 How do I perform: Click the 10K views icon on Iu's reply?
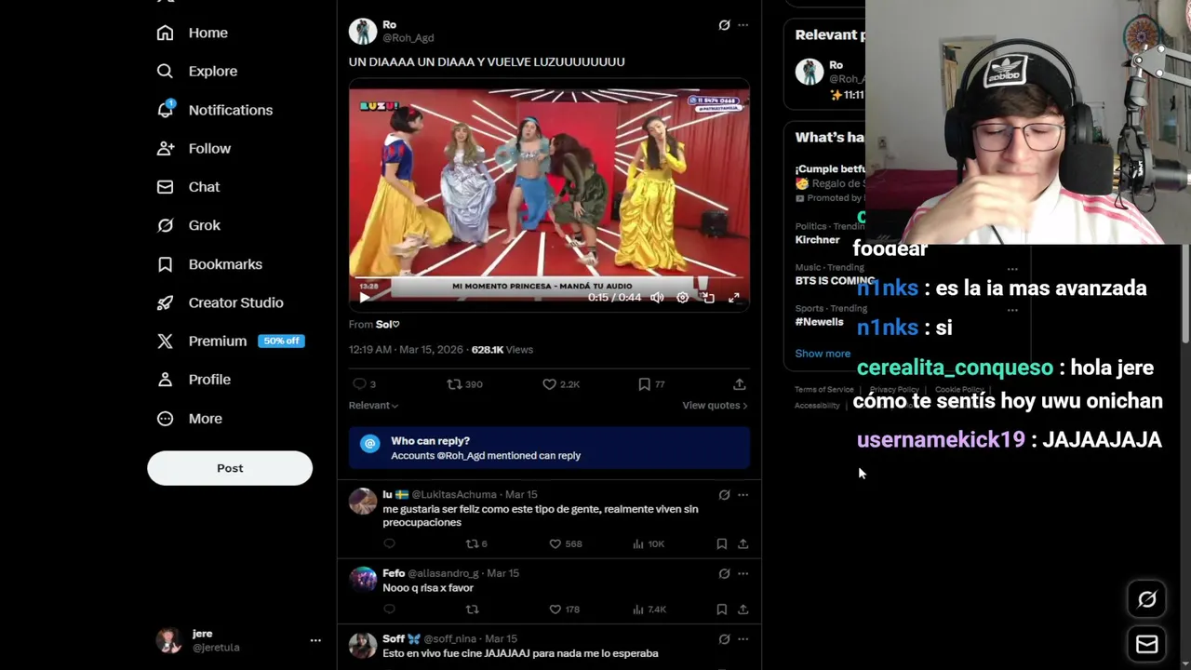(x=638, y=543)
